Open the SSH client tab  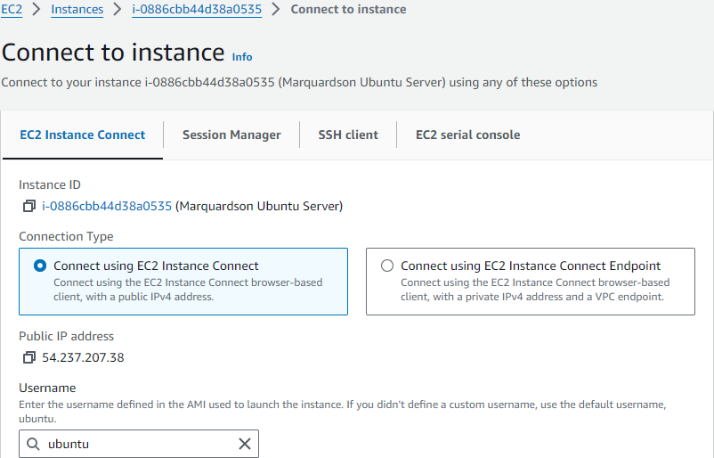pos(348,135)
